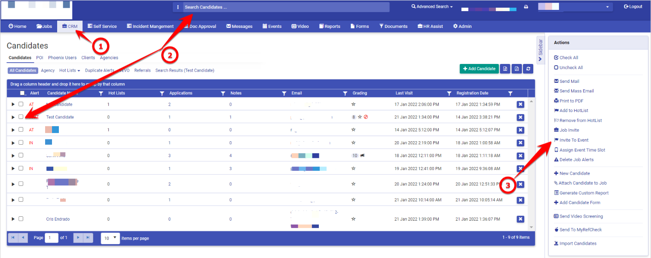This screenshot has height=258, width=651.
Task: Expand the Test Candidate row details
Action: pos(13,117)
